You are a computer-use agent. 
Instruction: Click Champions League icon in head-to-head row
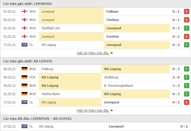[x=24, y=126]
